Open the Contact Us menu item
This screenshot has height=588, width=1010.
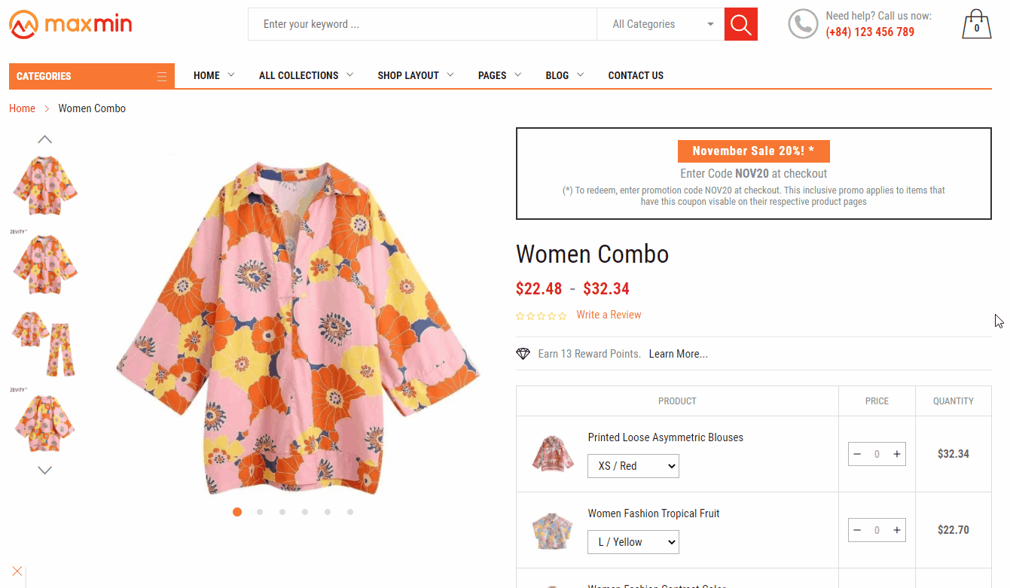coord(636,75)
